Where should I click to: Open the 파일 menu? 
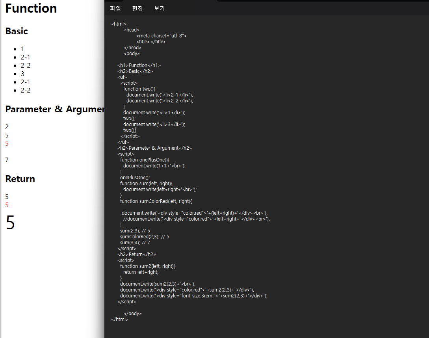click(x=115, y=9)
